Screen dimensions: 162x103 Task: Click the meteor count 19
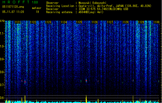coord(37,12)
